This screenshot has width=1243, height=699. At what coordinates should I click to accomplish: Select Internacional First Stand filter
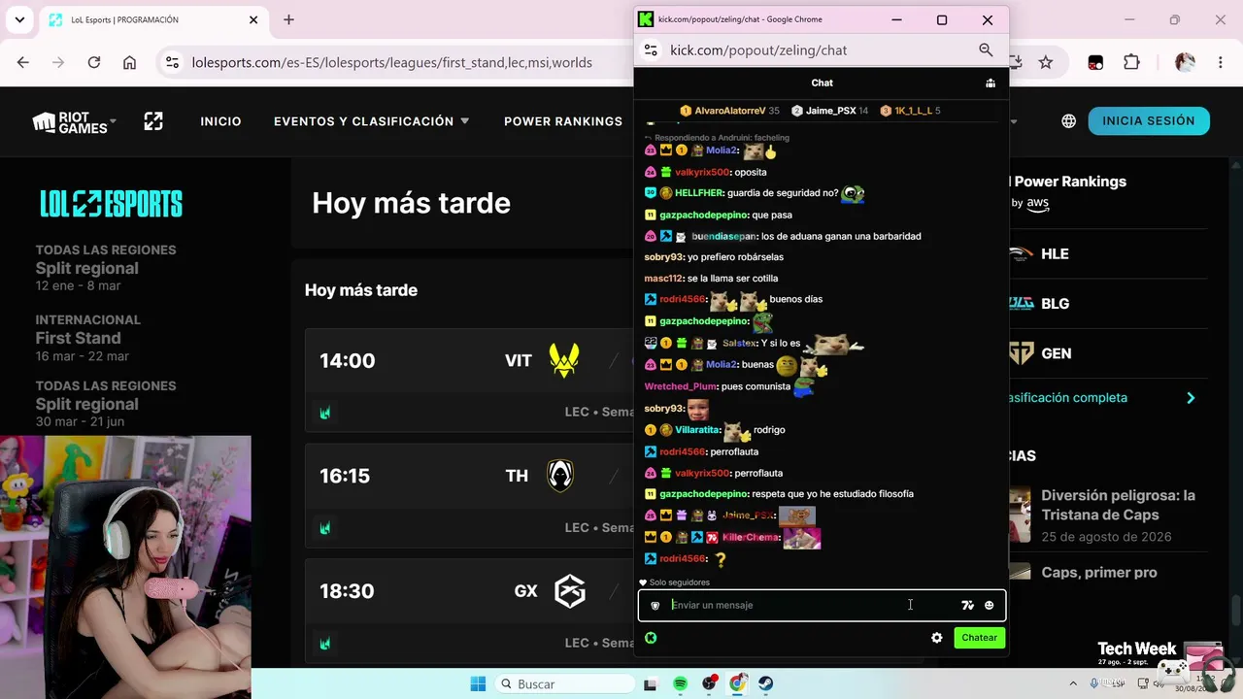click(88, 338)
